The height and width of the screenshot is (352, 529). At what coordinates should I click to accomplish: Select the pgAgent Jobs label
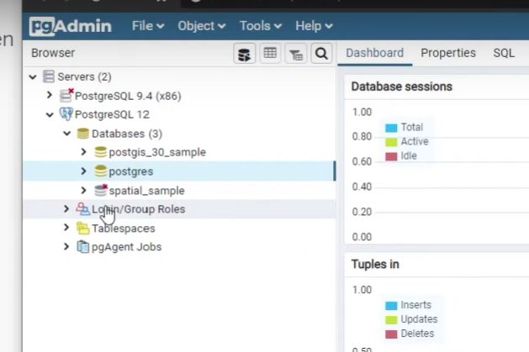click(x=126, y=247)
